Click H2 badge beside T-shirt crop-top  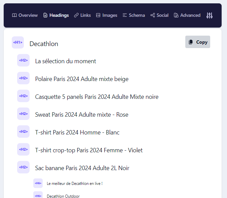[x=23, y=149]
